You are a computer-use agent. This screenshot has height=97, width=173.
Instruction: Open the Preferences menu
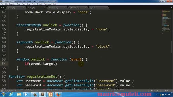coord(48,4)
